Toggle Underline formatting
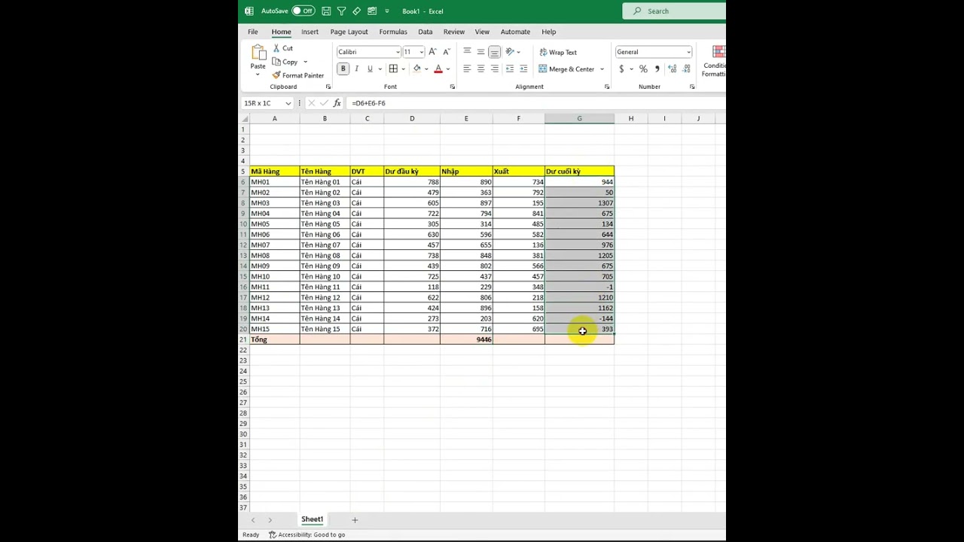 (370, 69)
